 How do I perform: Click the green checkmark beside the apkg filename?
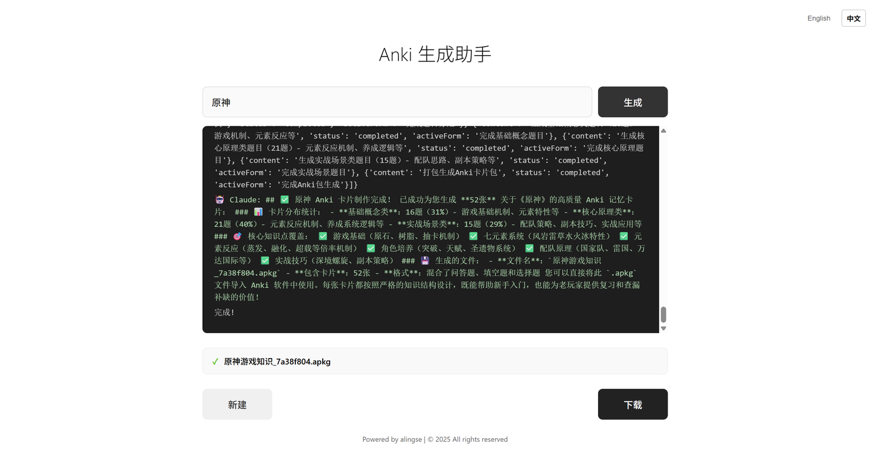(215, 362)
